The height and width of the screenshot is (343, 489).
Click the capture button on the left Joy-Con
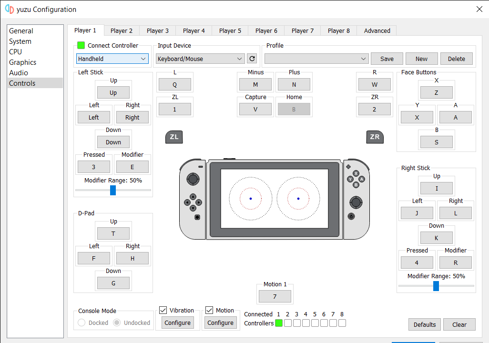(197, 217)
